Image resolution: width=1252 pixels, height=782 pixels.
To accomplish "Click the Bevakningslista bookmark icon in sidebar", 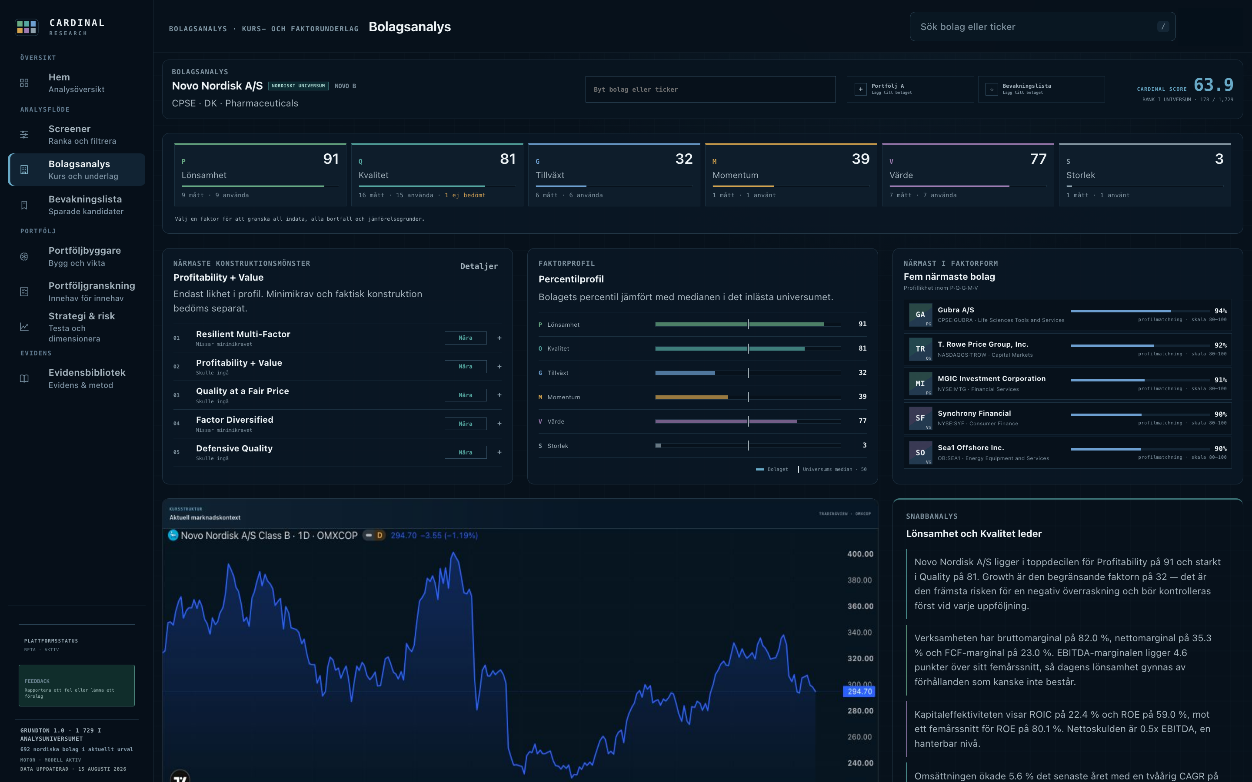I will click(24, 205).
